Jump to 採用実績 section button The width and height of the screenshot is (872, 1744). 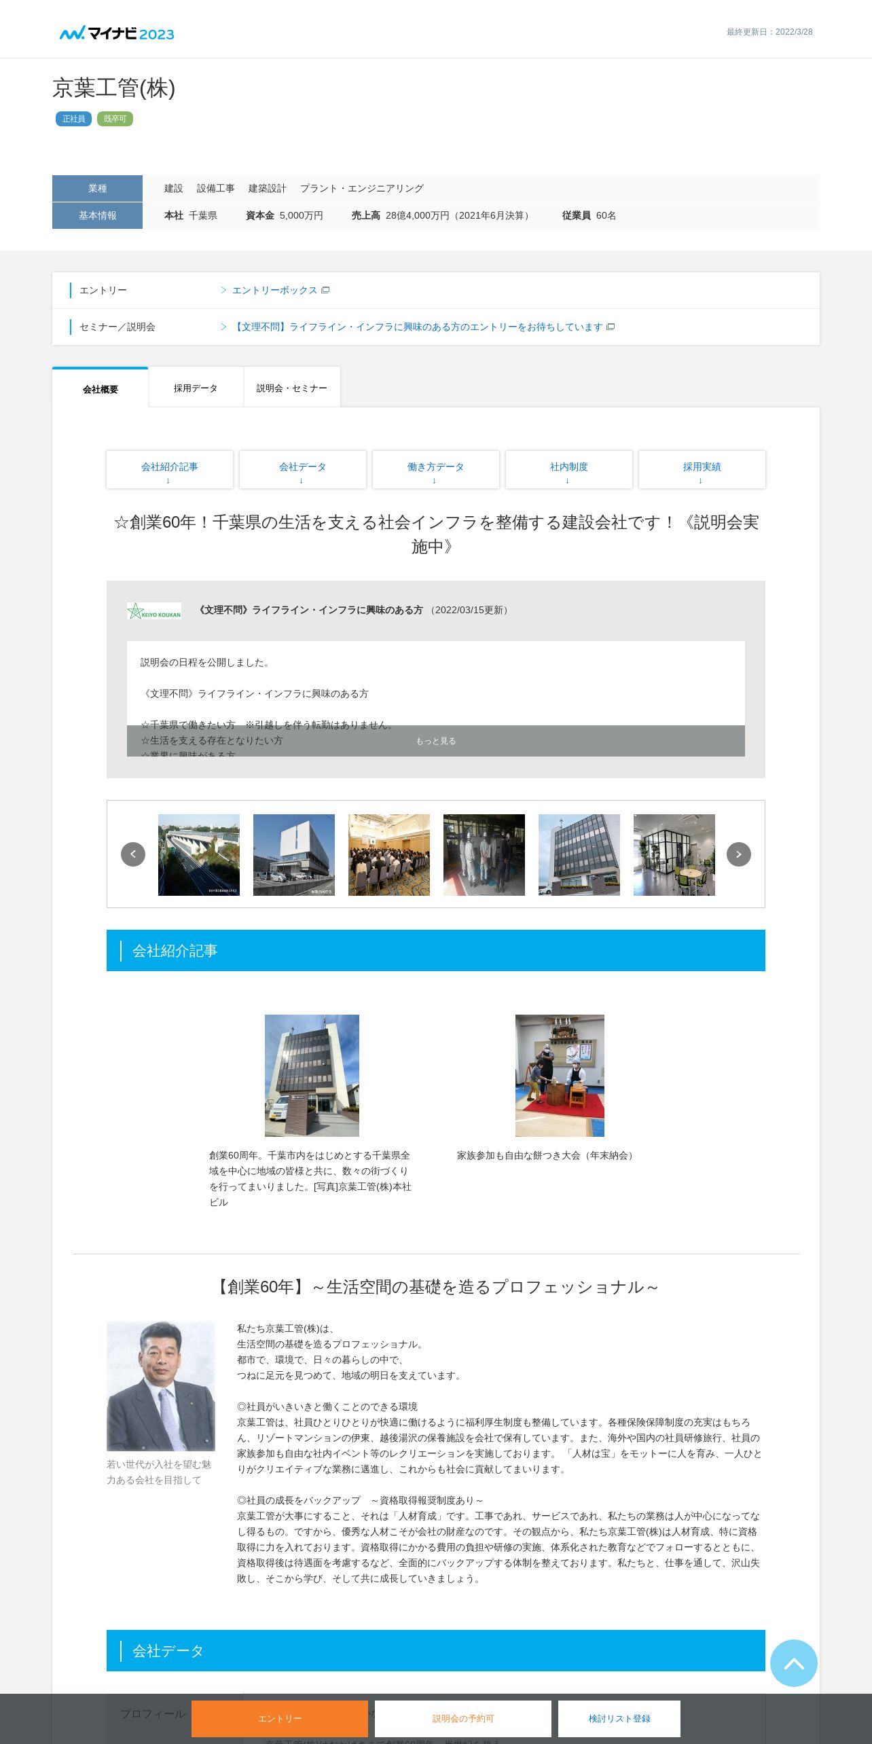[702, 470]
